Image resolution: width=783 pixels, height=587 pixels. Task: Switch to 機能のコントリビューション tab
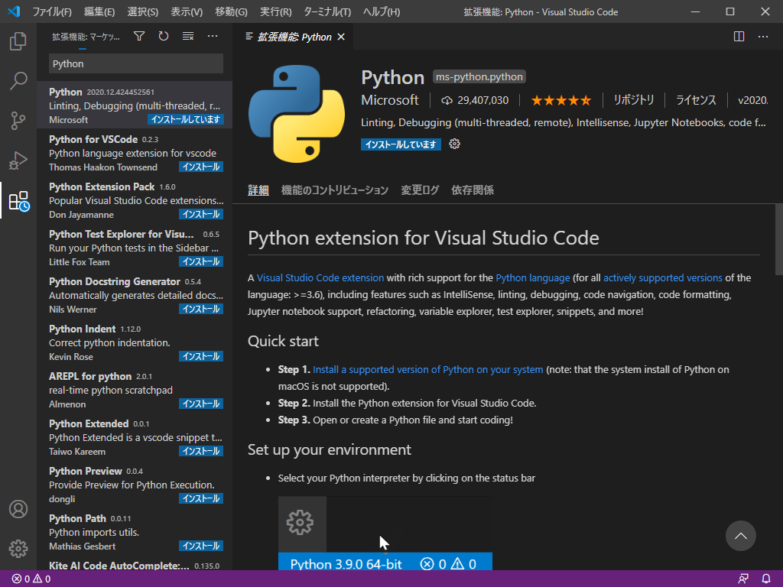[335, 190]
